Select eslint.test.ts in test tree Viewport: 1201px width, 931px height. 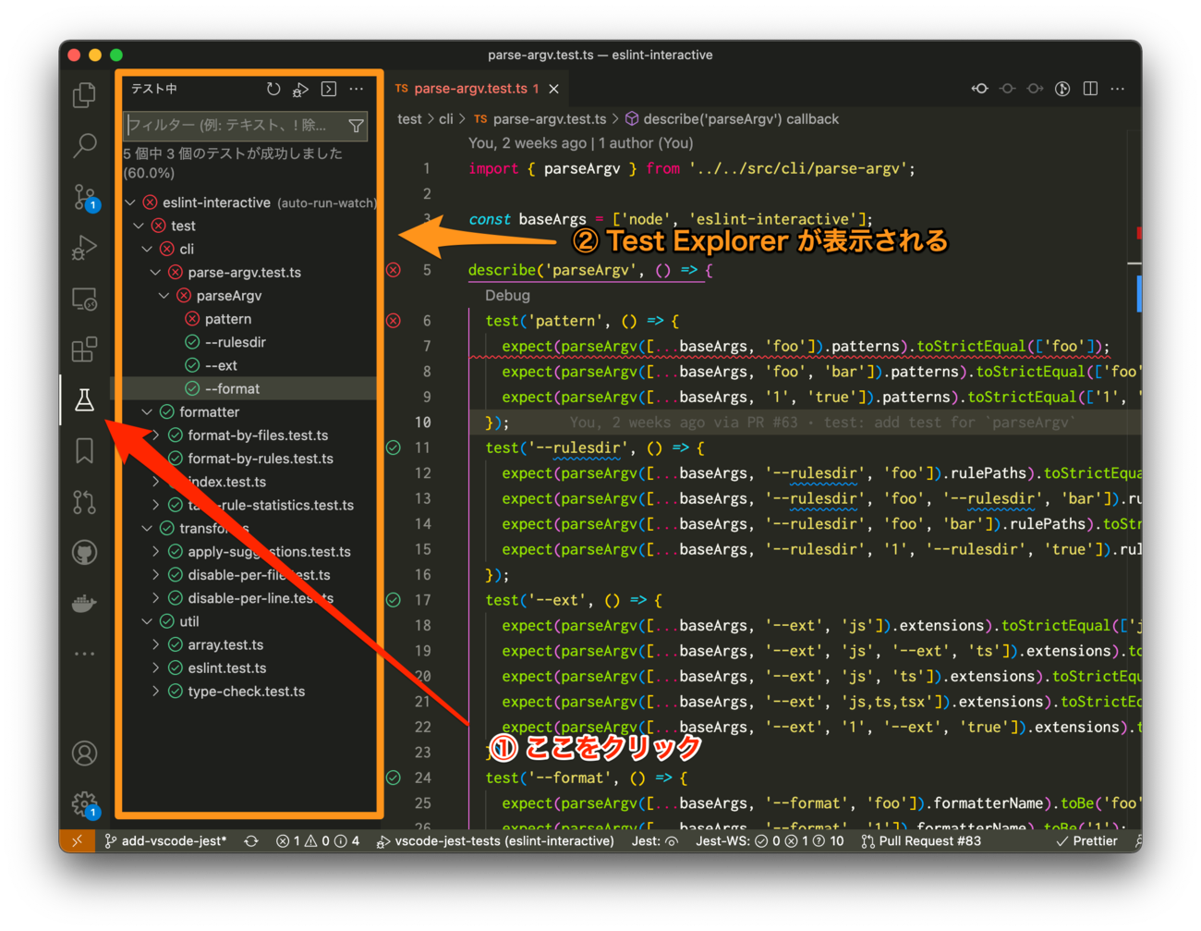(227, 668)
